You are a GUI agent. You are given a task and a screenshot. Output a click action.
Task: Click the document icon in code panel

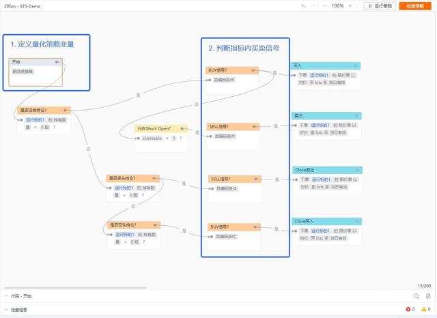point(428,296)
